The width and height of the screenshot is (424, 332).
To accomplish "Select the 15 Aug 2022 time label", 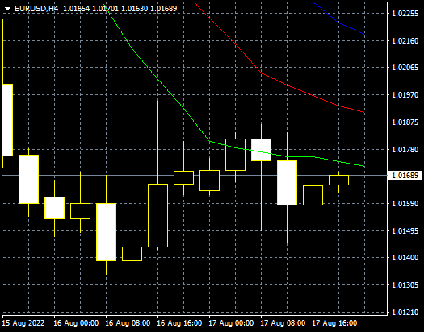I will [23, 323].
